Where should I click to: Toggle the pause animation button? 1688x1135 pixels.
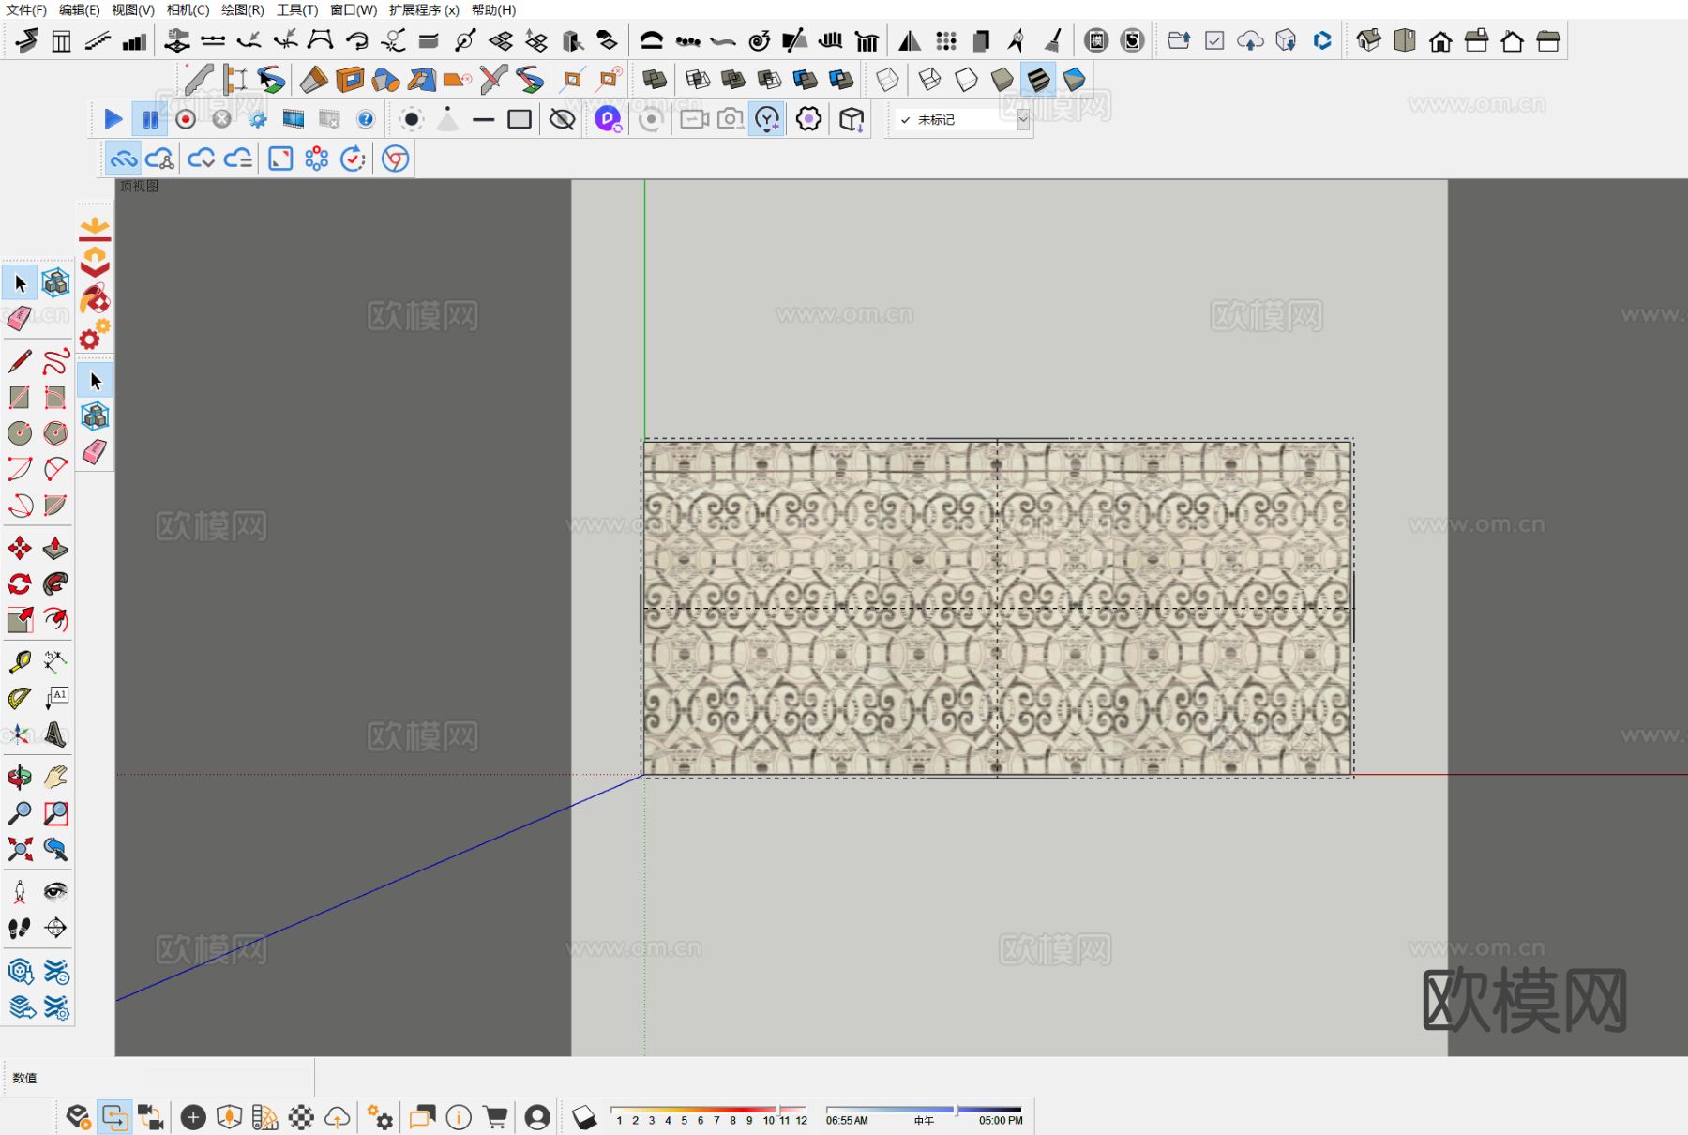pyautogui.click(x=149, y=119)
